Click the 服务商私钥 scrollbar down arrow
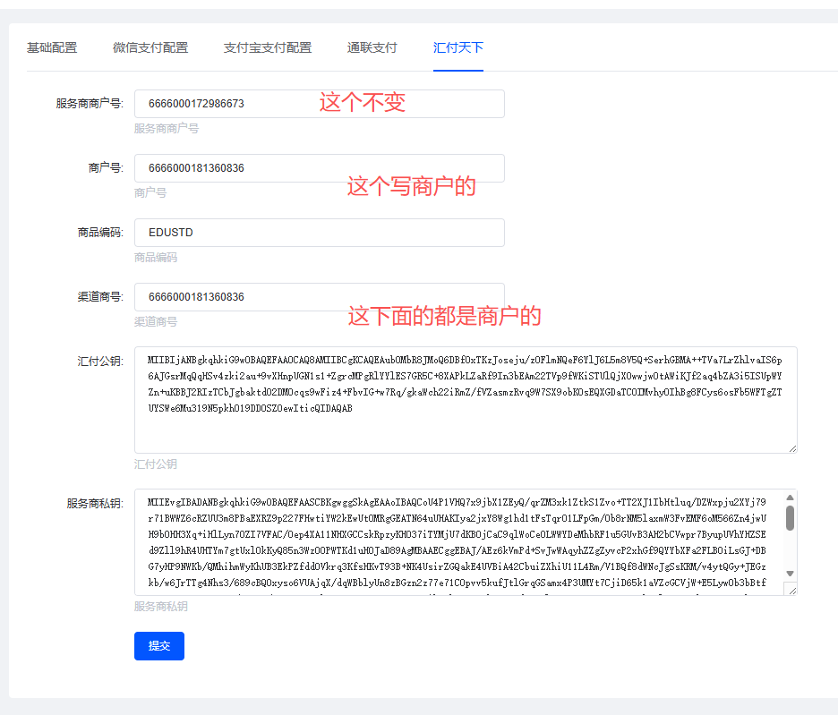 coord(790,573)
